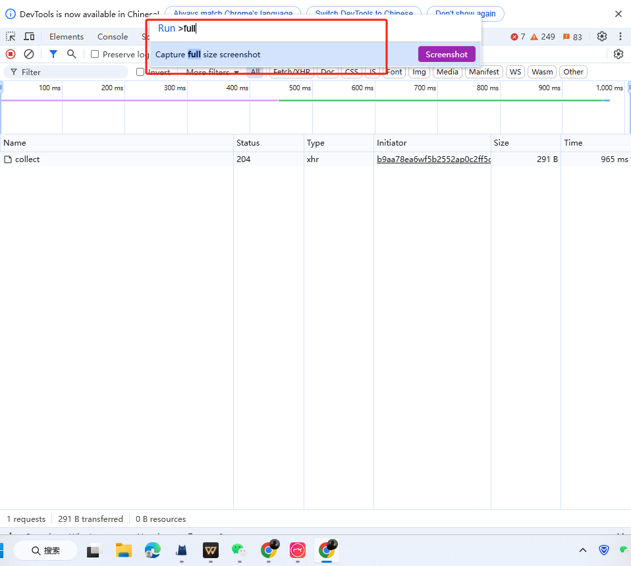Click Don't show again button
The image size is (631, 566).
[465, 14]
